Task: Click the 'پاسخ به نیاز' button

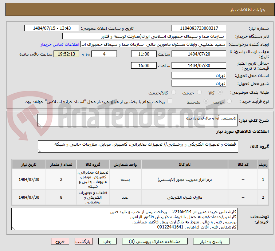Action: click(x=211, y=242)
